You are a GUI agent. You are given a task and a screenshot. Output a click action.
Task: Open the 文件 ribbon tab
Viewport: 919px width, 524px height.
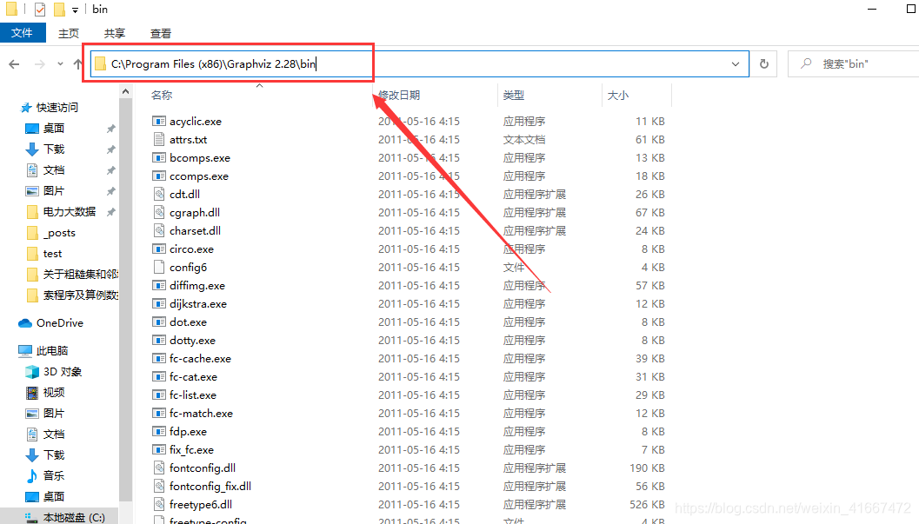pos(23,33)
